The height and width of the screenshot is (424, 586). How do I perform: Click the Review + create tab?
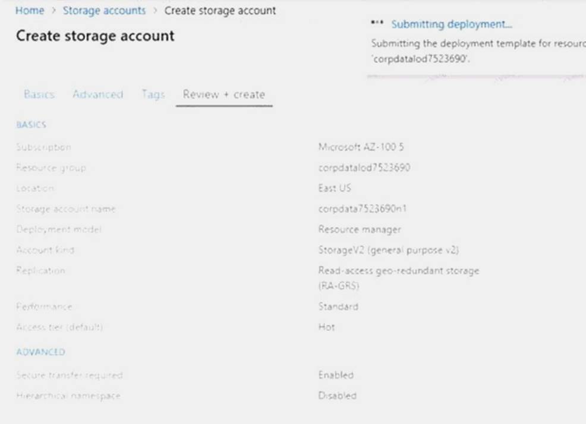pos(224,94)
